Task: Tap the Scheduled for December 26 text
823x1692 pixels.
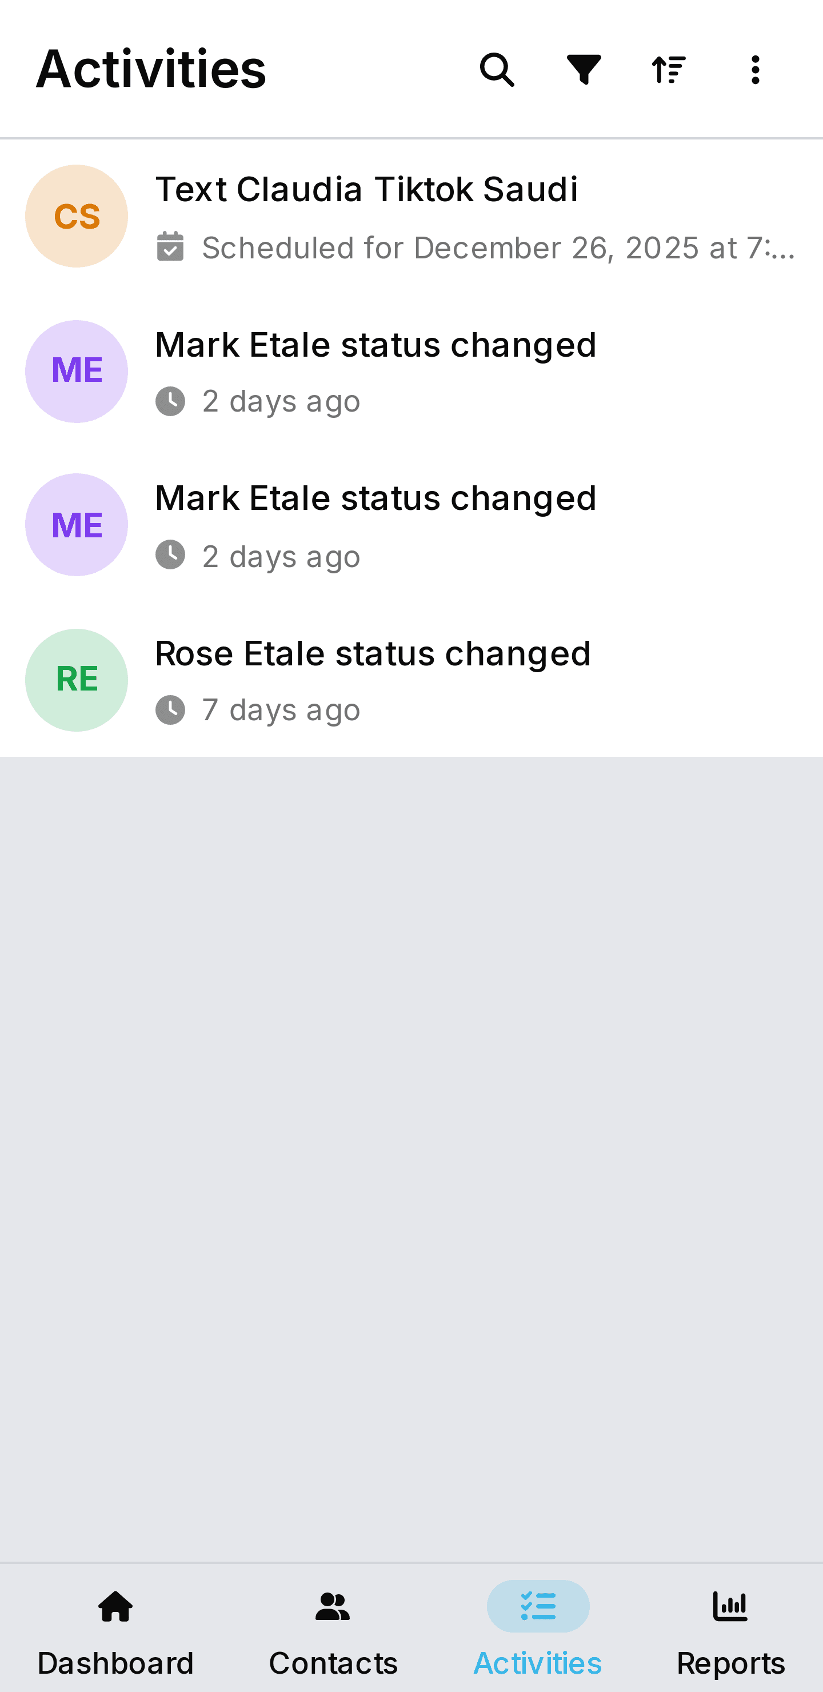Action: [498, 248]
